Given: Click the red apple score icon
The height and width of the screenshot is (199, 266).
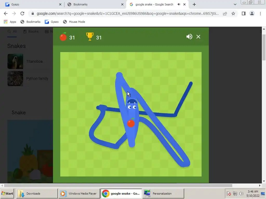Looking at the screenshot, I should pos(63,37).
